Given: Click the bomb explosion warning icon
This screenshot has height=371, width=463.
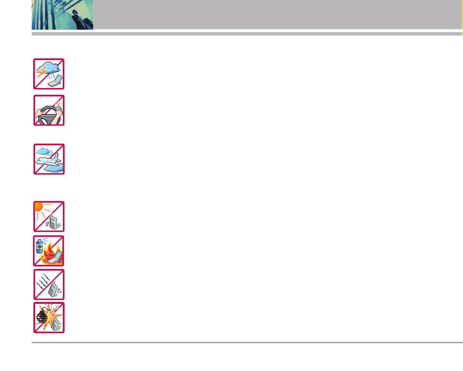Looking at the screenshot, I should click(x=49, y=318).
